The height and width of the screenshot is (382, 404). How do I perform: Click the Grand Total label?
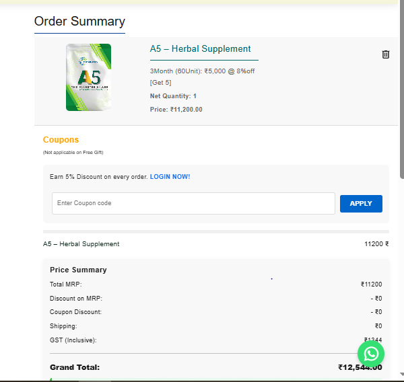click(75, 367)
